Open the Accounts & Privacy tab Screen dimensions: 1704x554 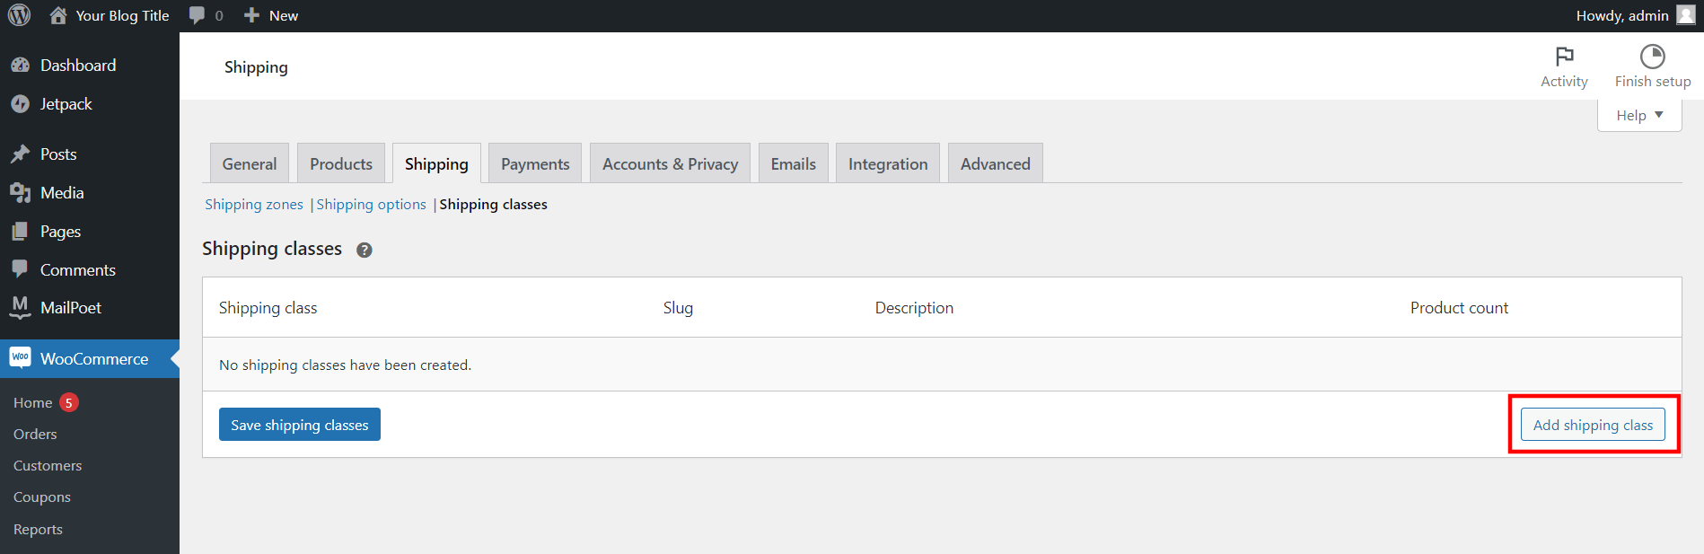[670, 163]
